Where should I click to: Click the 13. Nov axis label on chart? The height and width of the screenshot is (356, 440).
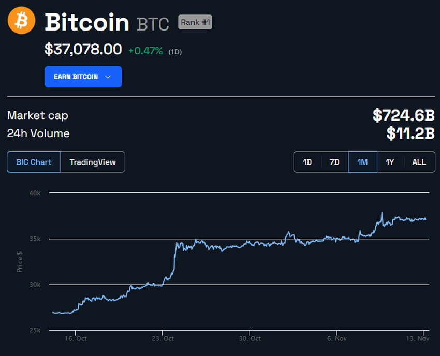pos(418,338)
